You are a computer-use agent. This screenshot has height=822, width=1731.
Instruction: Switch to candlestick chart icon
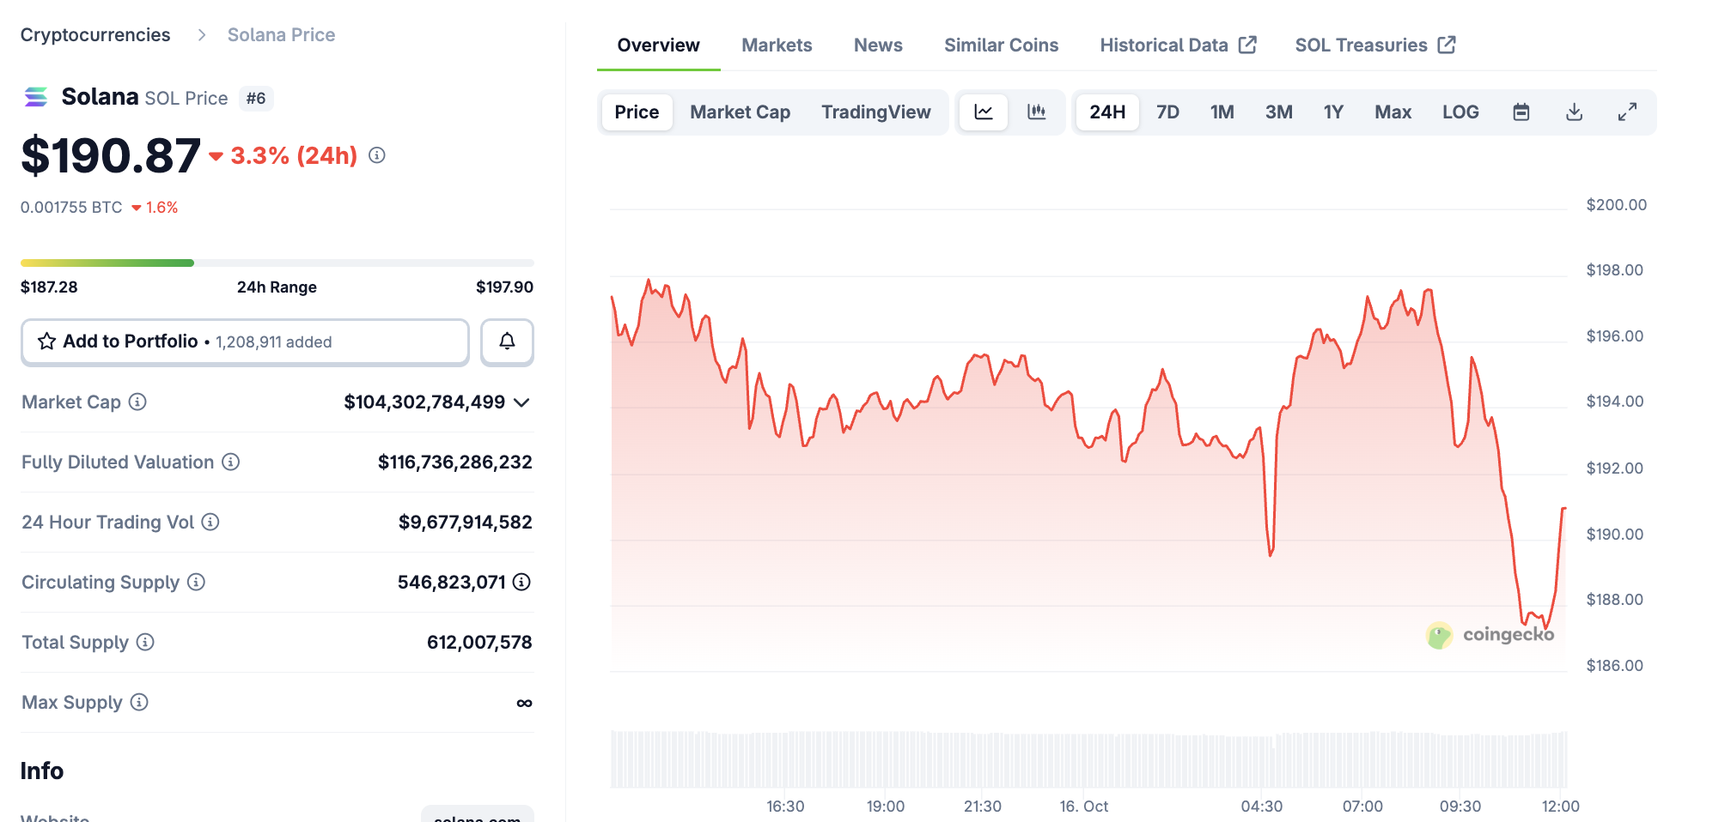(1037, 112)
